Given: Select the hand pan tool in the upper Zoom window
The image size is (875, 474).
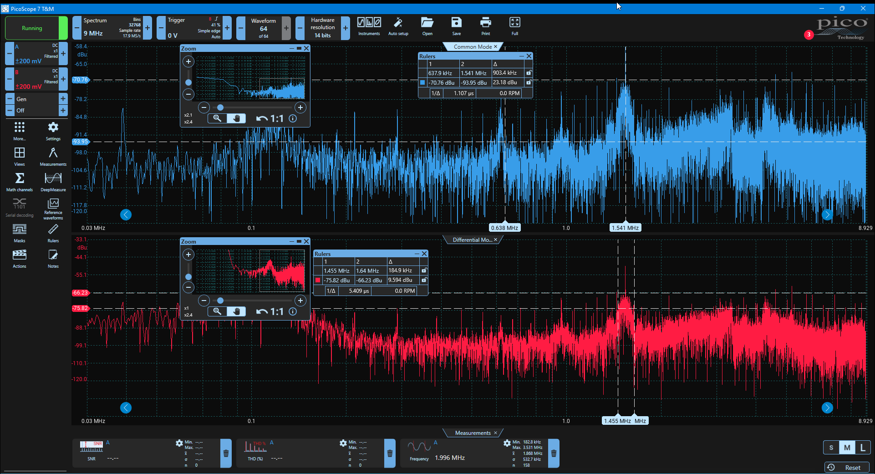Looking at the screenshot, I should point(236,118).
